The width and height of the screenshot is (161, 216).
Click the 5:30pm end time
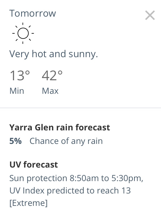(x=127, y=178)
